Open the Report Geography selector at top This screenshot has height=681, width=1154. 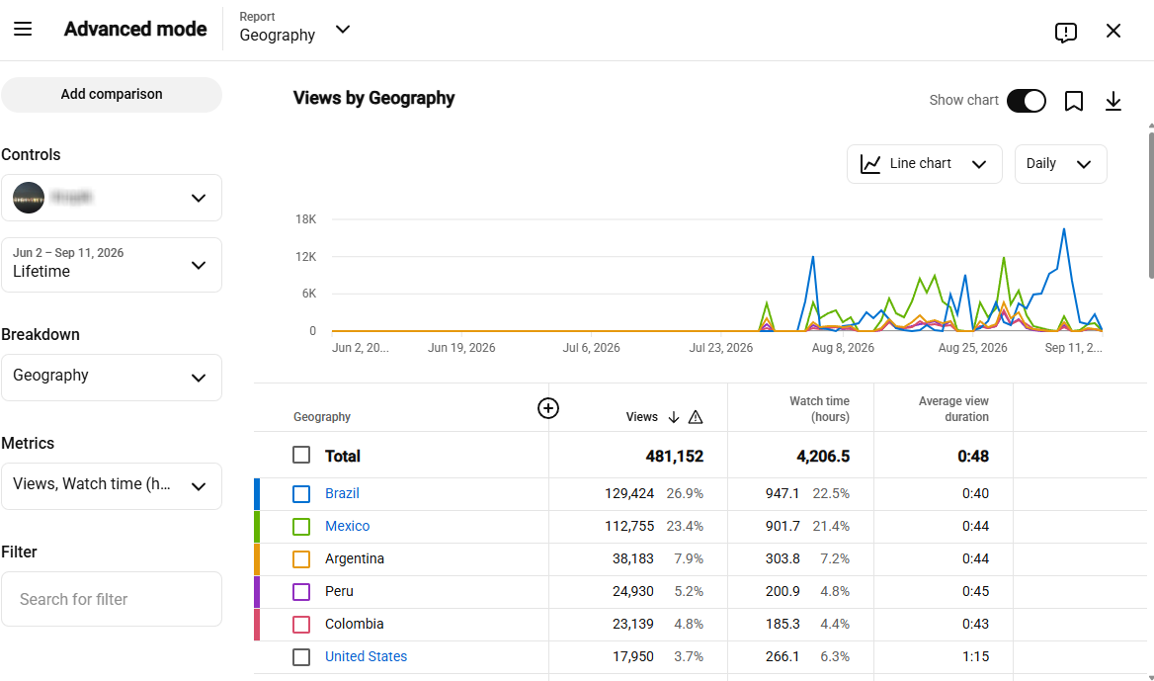point(294,28)
